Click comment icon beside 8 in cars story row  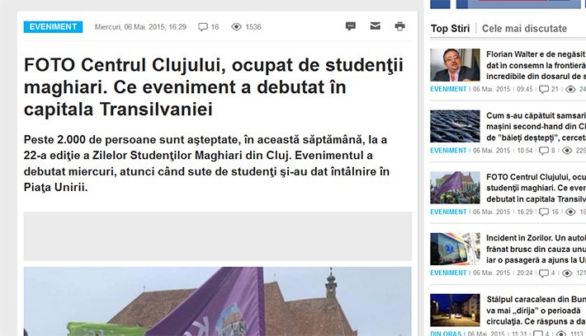pyautogui.click(x=544, y=150)
